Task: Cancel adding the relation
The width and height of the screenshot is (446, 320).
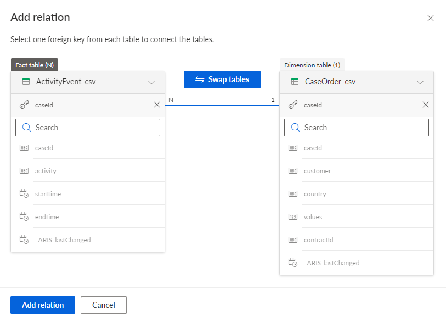Action: click(x=104, y=305)
